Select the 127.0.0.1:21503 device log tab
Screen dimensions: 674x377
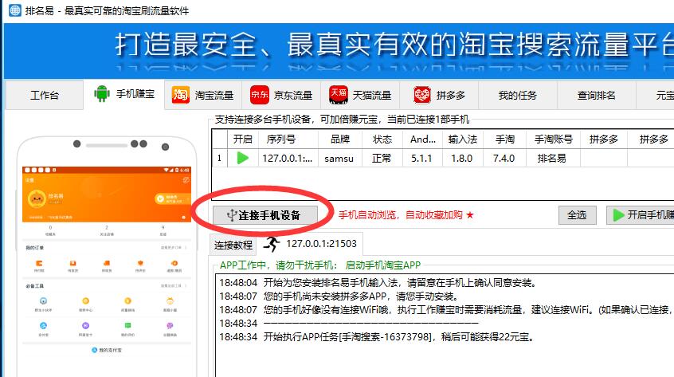pyautogui.click(x=310, y=244)
